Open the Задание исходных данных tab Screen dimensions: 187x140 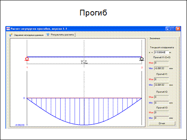[x=26, y=35]
